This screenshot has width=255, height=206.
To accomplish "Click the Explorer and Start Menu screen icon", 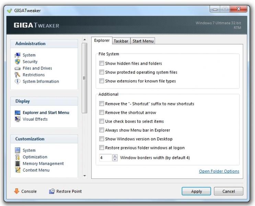I will tap(18, 113).
